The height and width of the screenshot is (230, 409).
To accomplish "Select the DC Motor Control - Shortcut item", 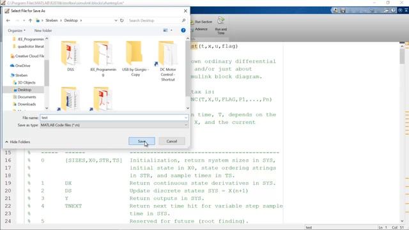I will point(167,61).
